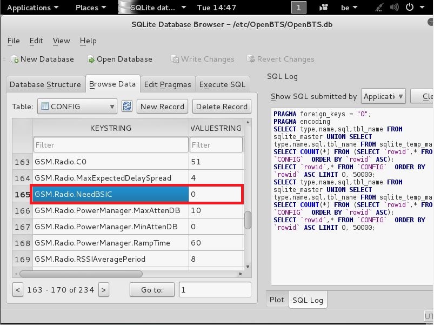The height and width of the screenshot is (325, 434).
Task: Select the GSM.Radio.PowerManager.RampTime cell
Action: (111, 243)
